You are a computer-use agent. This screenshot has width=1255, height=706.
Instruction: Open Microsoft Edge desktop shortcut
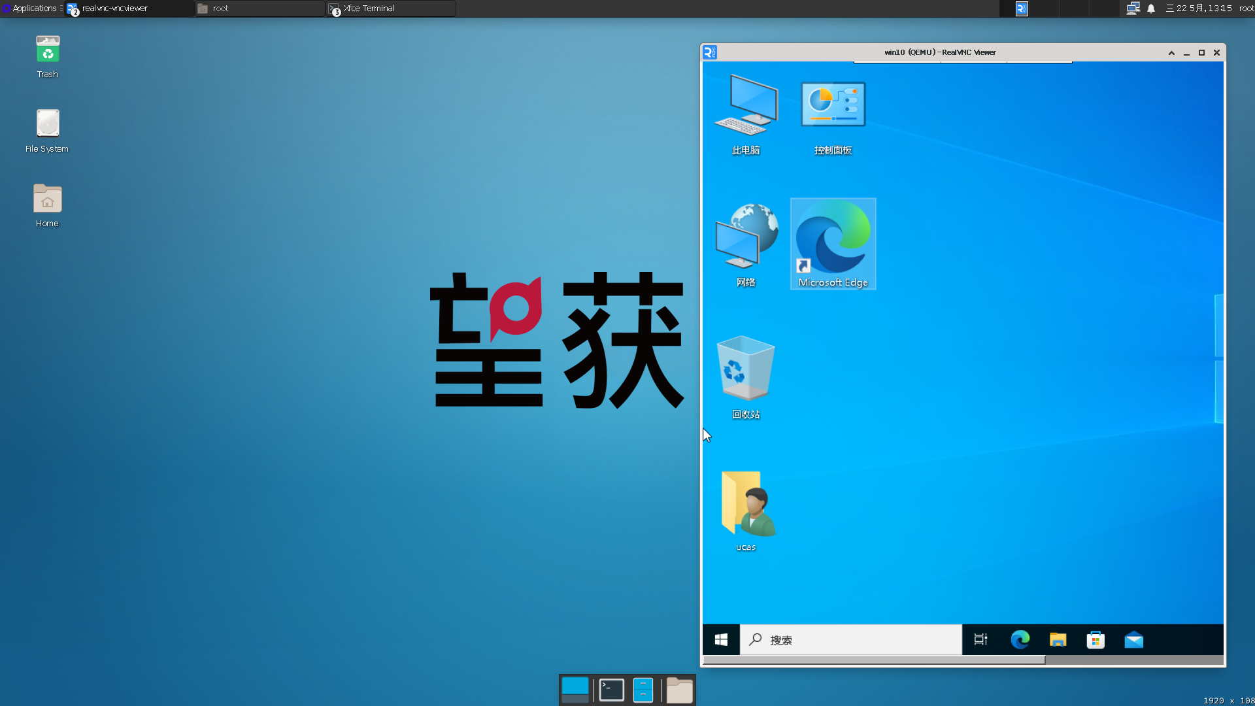833,244
